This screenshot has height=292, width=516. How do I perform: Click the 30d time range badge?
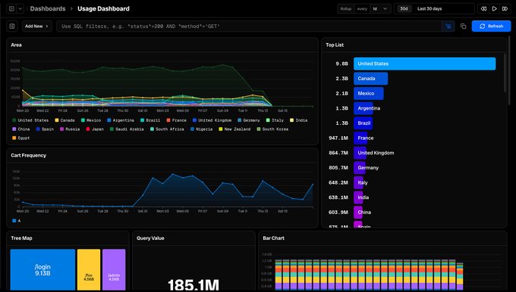pyautogui.click(x=404, y=9)
